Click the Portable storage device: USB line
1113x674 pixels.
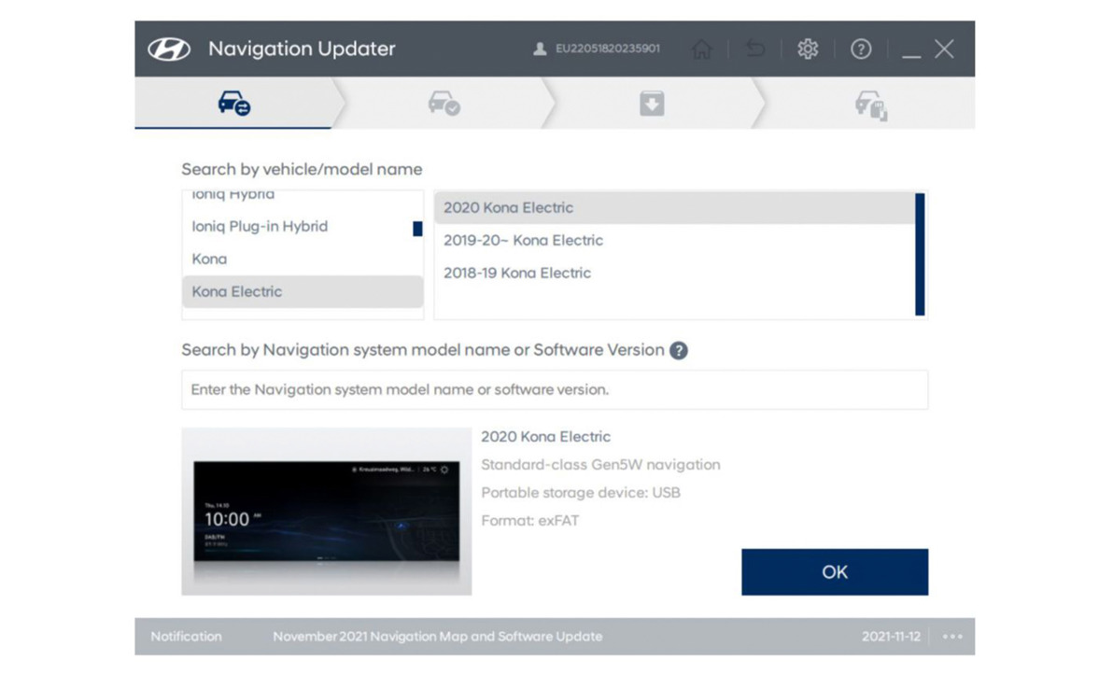coord(581,492)
